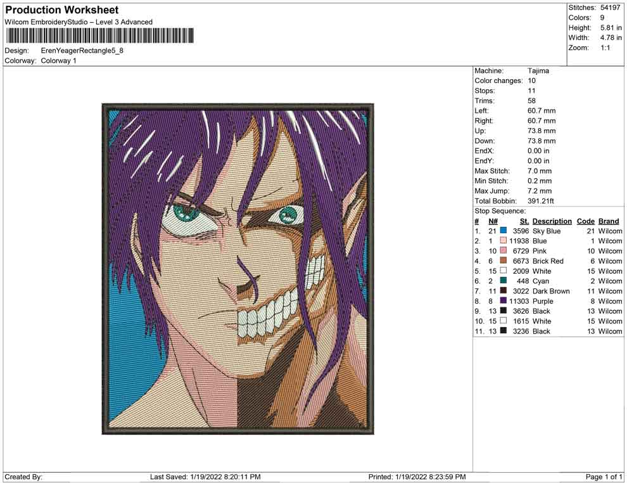This screenshot has height=483, width=627.
Task: Click the Trims value 58
Action: 531,101
